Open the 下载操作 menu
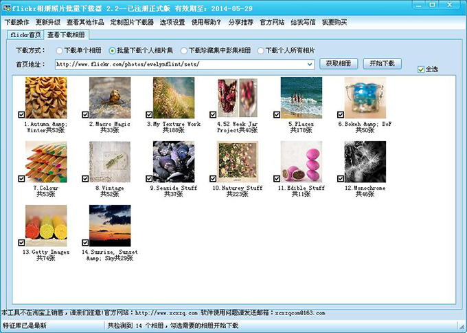This screenshot has height=333, width=467. (17, 22)
